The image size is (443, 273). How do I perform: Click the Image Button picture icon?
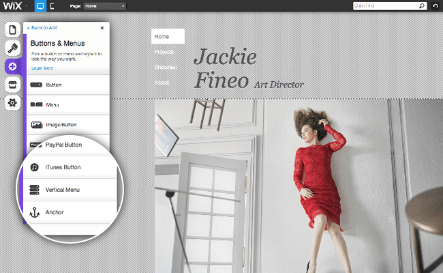(x=36, y=125)
